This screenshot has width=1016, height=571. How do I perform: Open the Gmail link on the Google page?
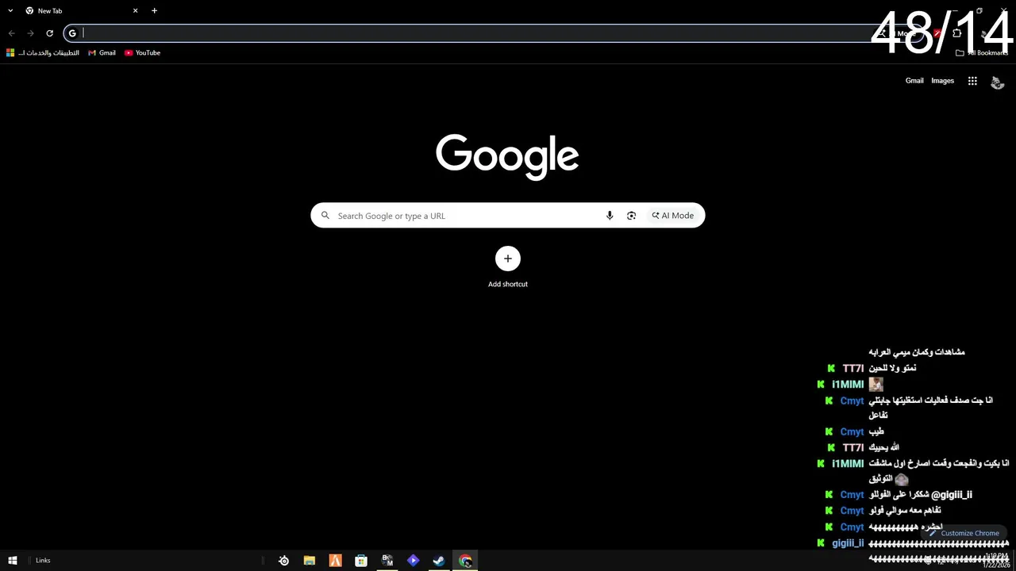[914, 81]
